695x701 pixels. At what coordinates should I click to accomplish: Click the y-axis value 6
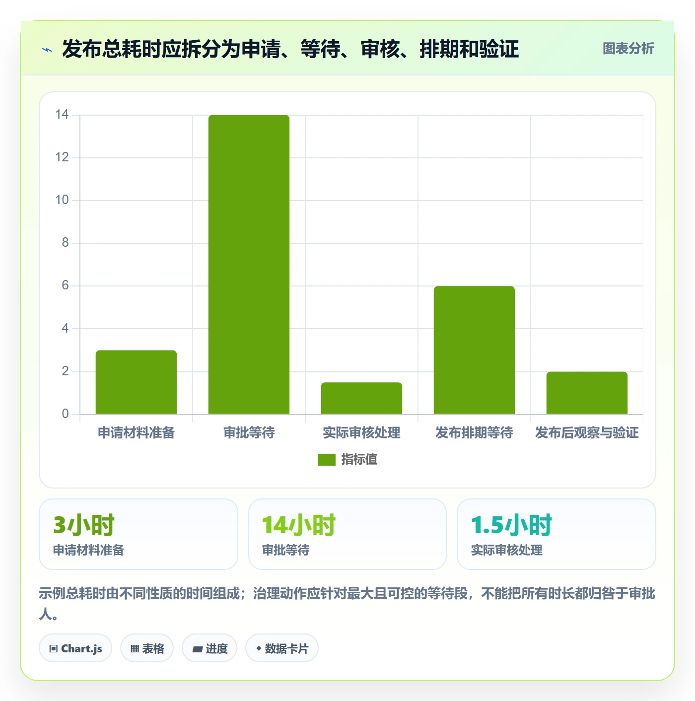65,285
